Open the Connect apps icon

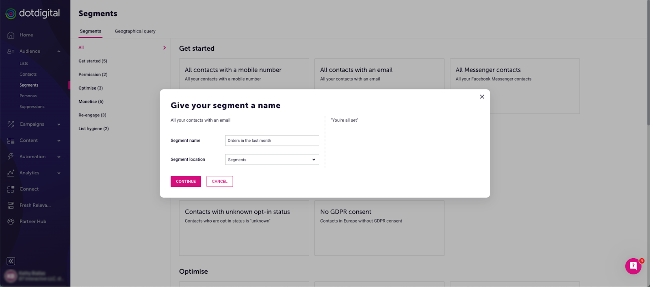point(11,189)
